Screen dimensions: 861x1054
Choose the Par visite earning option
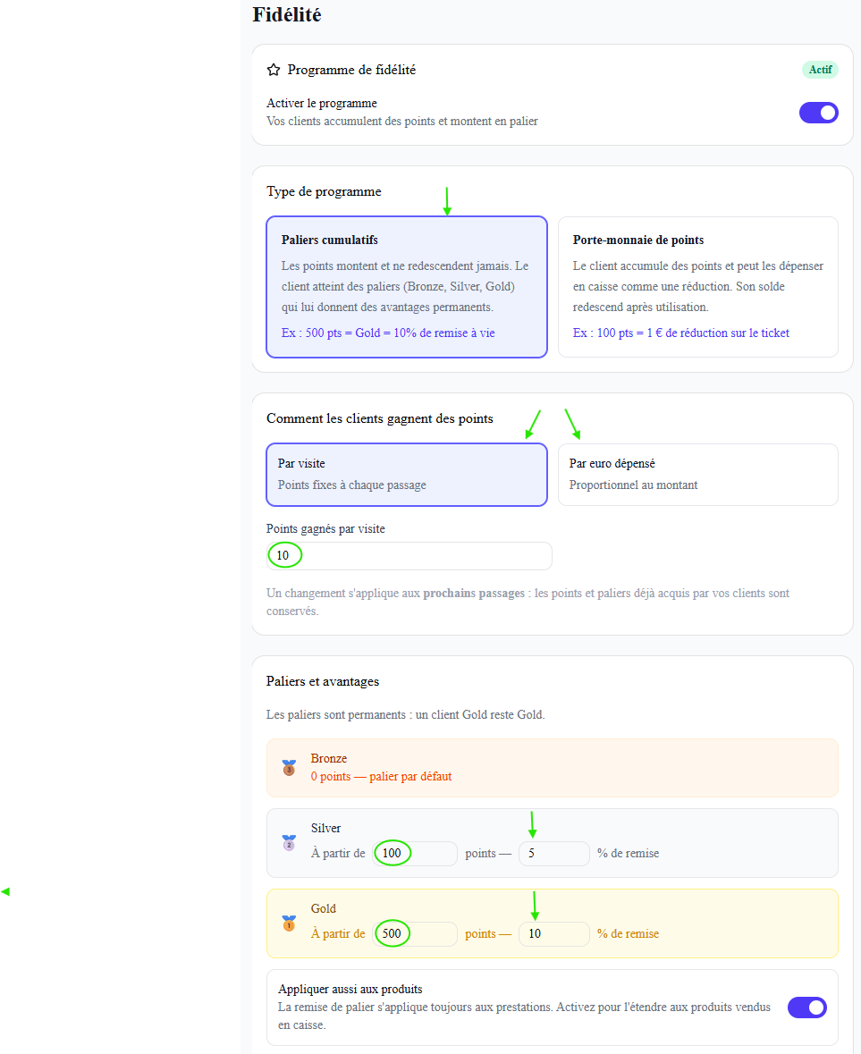tap(407, 475)
